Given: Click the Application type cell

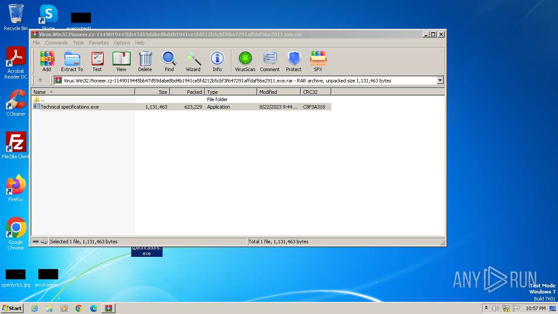Looking at the screenshot, I should coord(218,107).
